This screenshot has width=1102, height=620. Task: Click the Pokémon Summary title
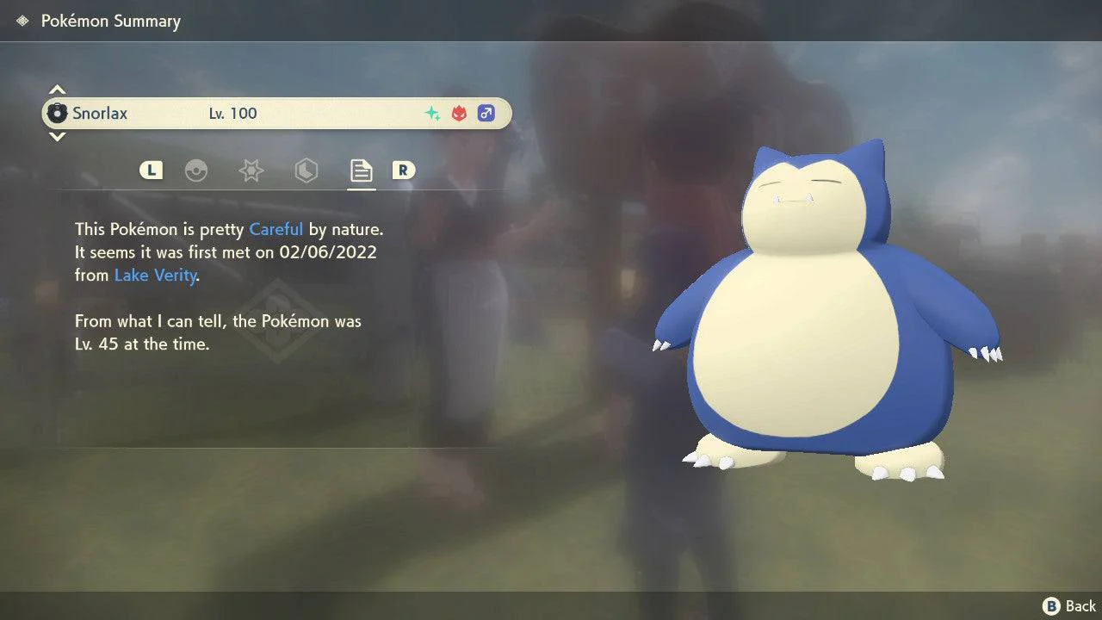coord(111,21)
